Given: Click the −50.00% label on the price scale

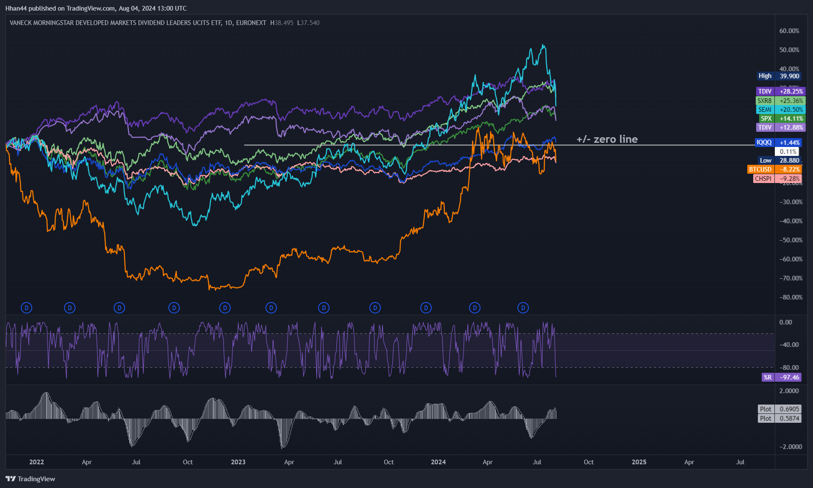Looking at the screenshot, I should tap(791, 240).
